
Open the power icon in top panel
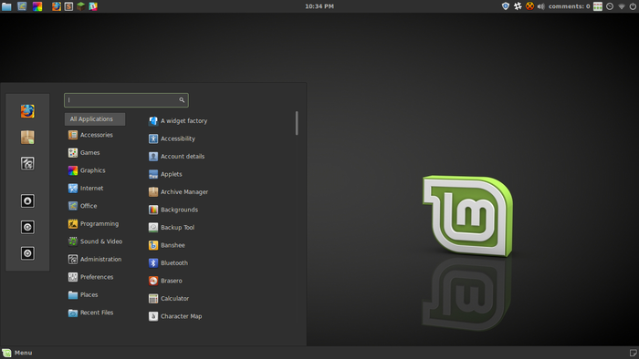tap(633, 6)
